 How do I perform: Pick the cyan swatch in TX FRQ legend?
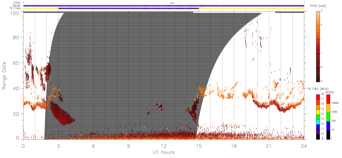[x=318, y=122]
